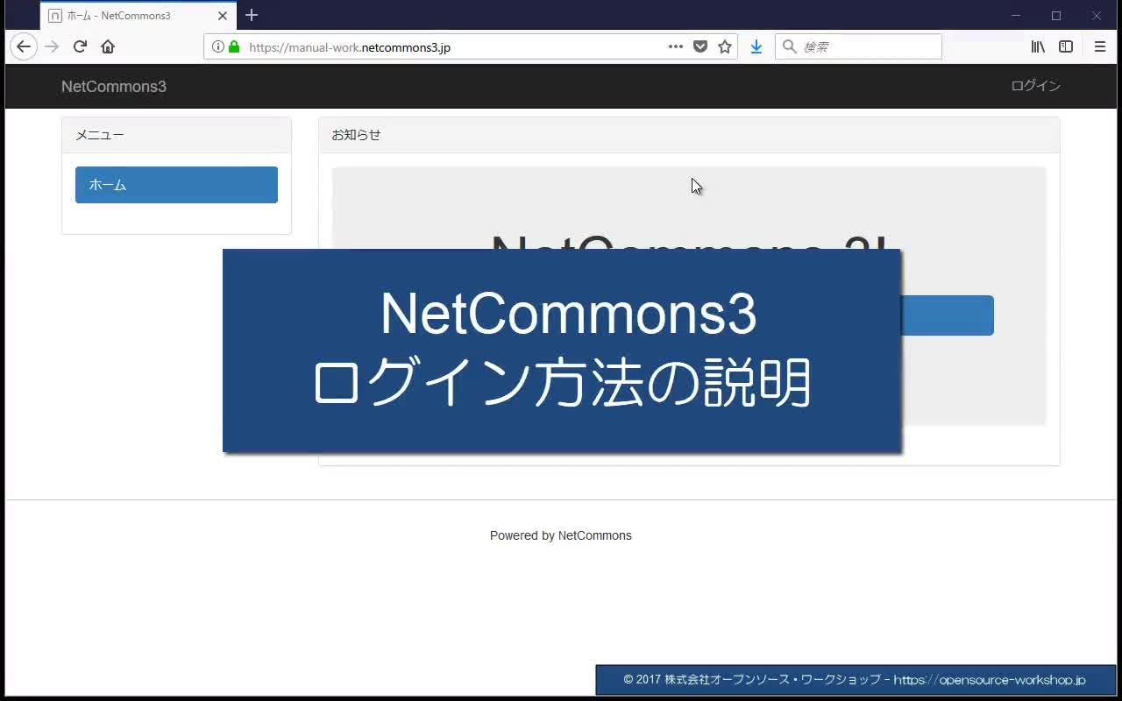Toggle the sidebar view icon
The height and width of the screenshot is (701, 1122).
[x=1066, y=46]
